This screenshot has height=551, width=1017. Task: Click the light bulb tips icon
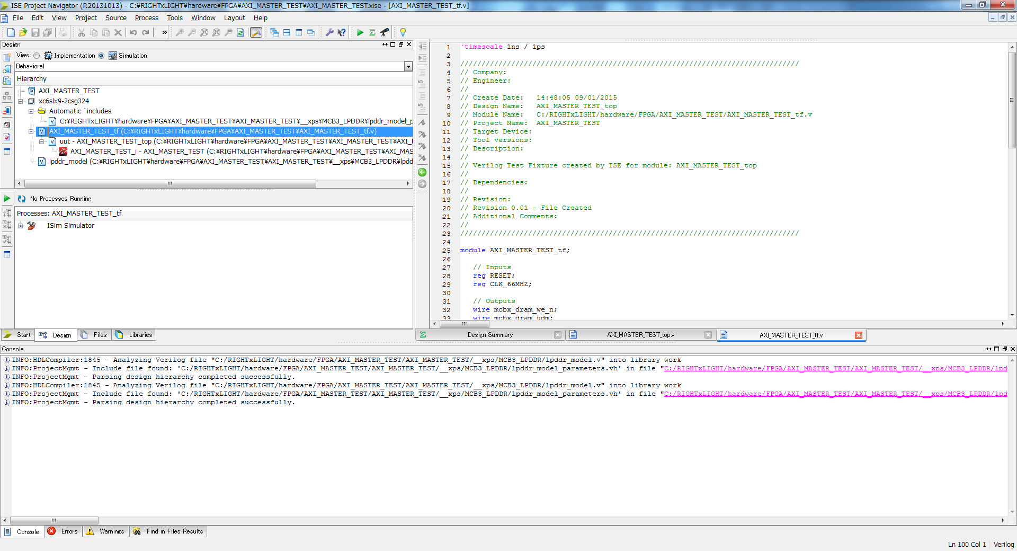coord(403,32)
